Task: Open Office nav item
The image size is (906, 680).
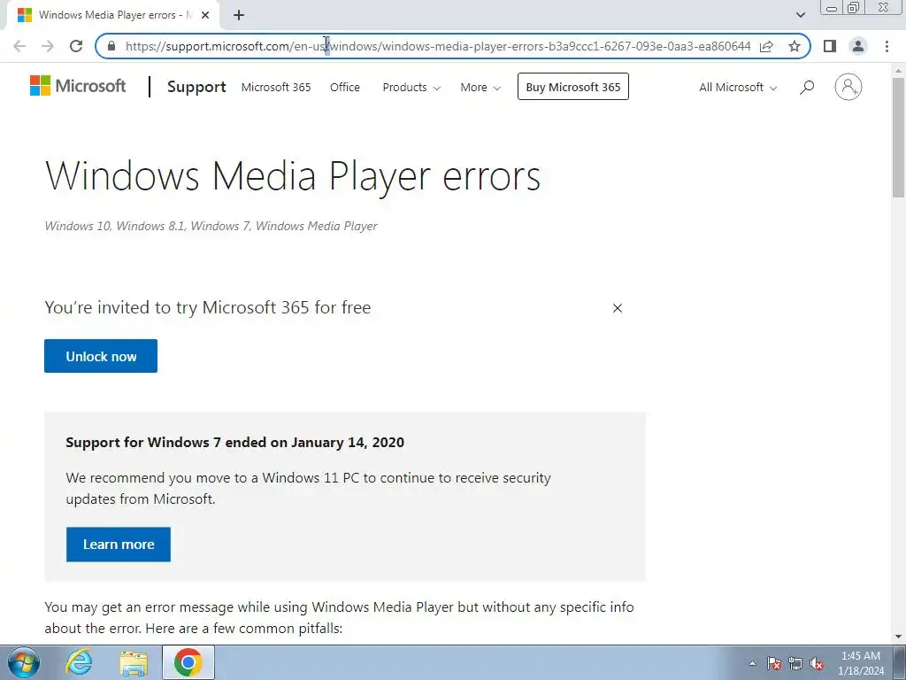Action: [x=345, y=88]
